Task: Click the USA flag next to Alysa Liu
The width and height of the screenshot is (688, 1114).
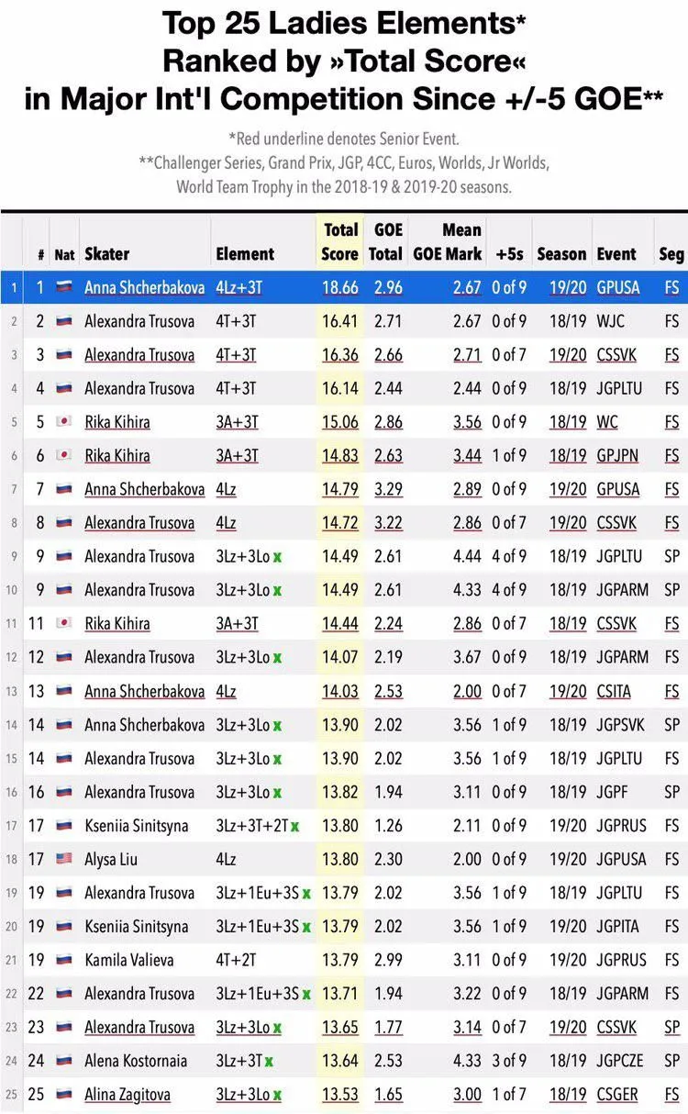Action: (x=64, y=860)
